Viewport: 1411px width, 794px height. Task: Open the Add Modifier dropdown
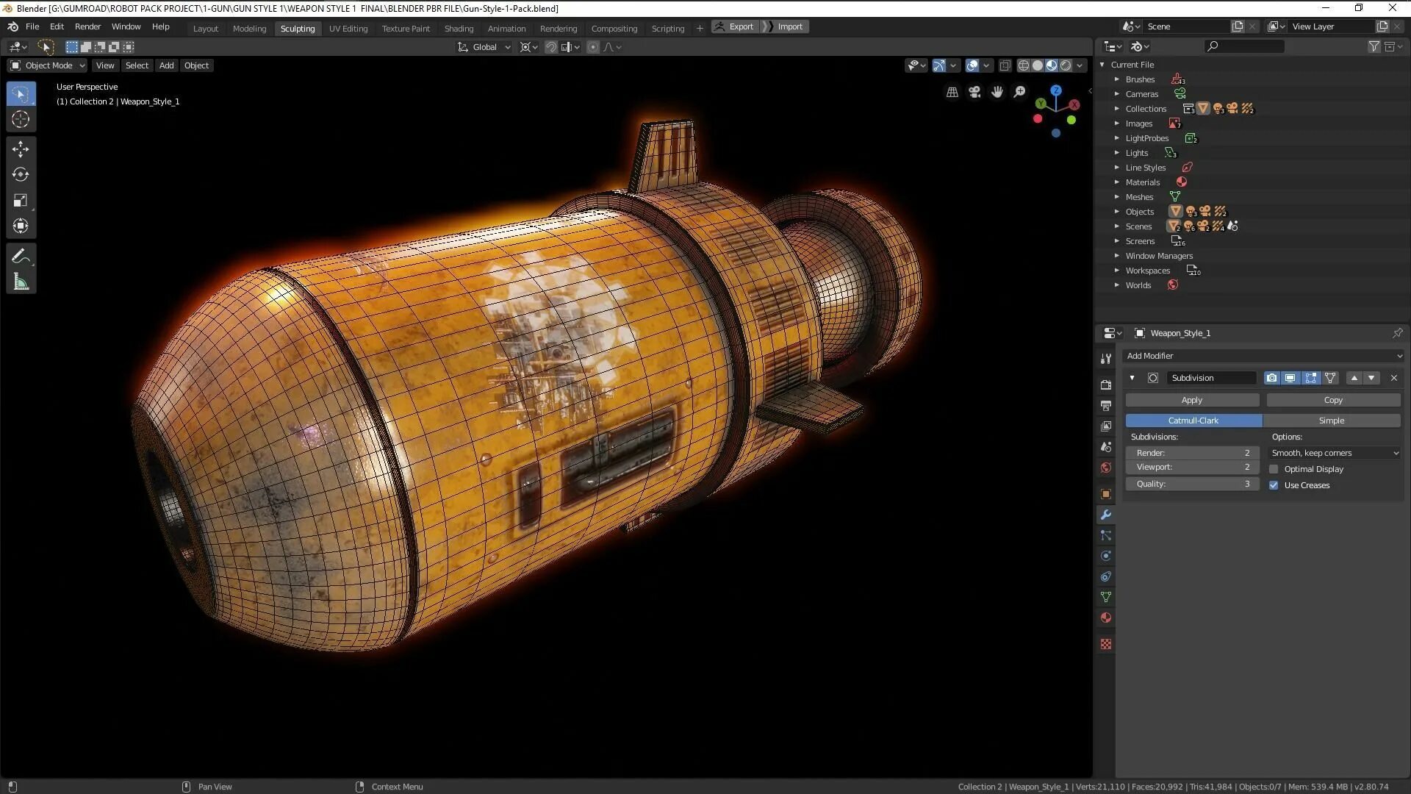click(x=1263, y=356)
